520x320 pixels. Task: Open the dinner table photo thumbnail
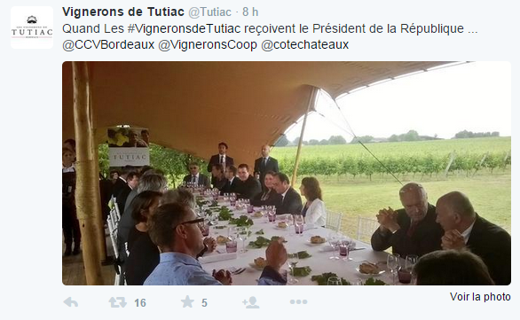tap(287, 173)
